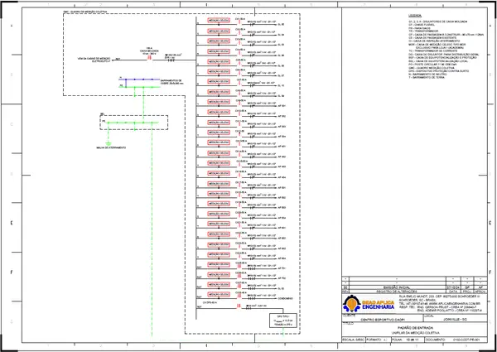This screenshot has width=497, height=352.
Task: Click the red meter box on the AP 301 row
Action: pos(219,102)
